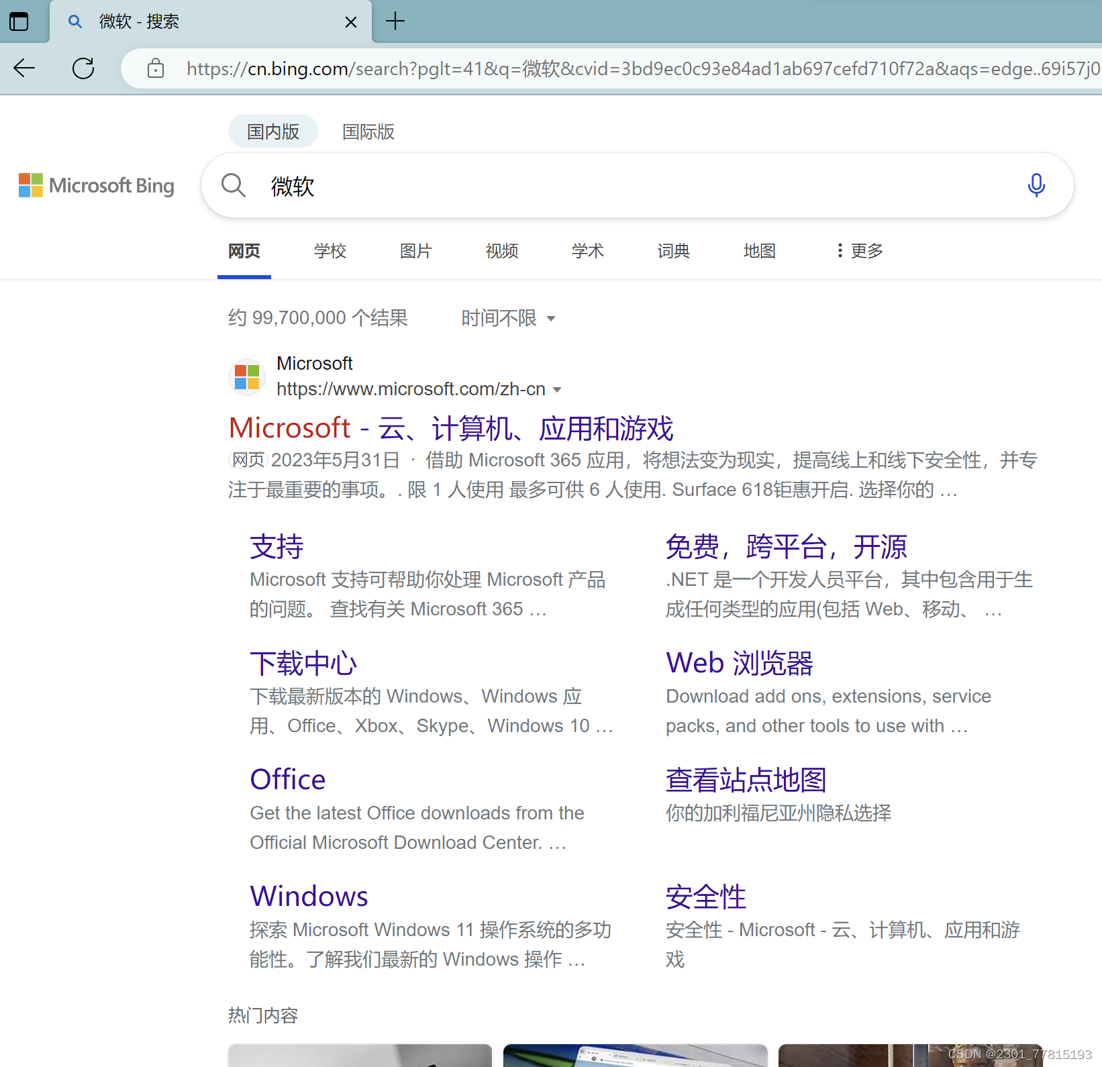
Task: Click the Bing search field containing 微软
Action: 638,185
